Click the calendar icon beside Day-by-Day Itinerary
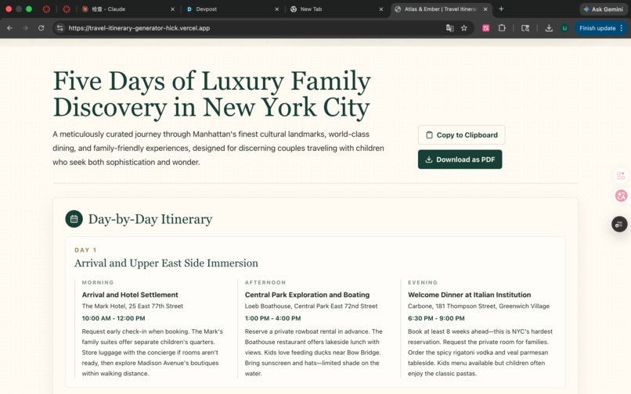Image resolution: width=631 pixels, height=394 pixels. click(74, 219)
